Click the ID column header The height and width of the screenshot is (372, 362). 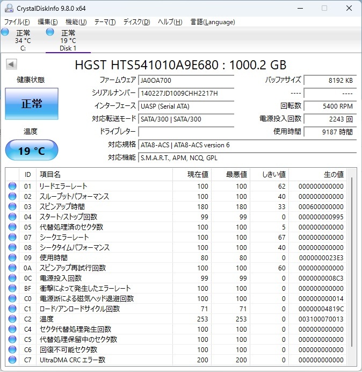point(27,174)
